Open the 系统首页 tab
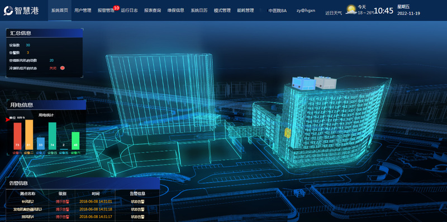This screenshot has width=447, height=222. pos(60,11)
